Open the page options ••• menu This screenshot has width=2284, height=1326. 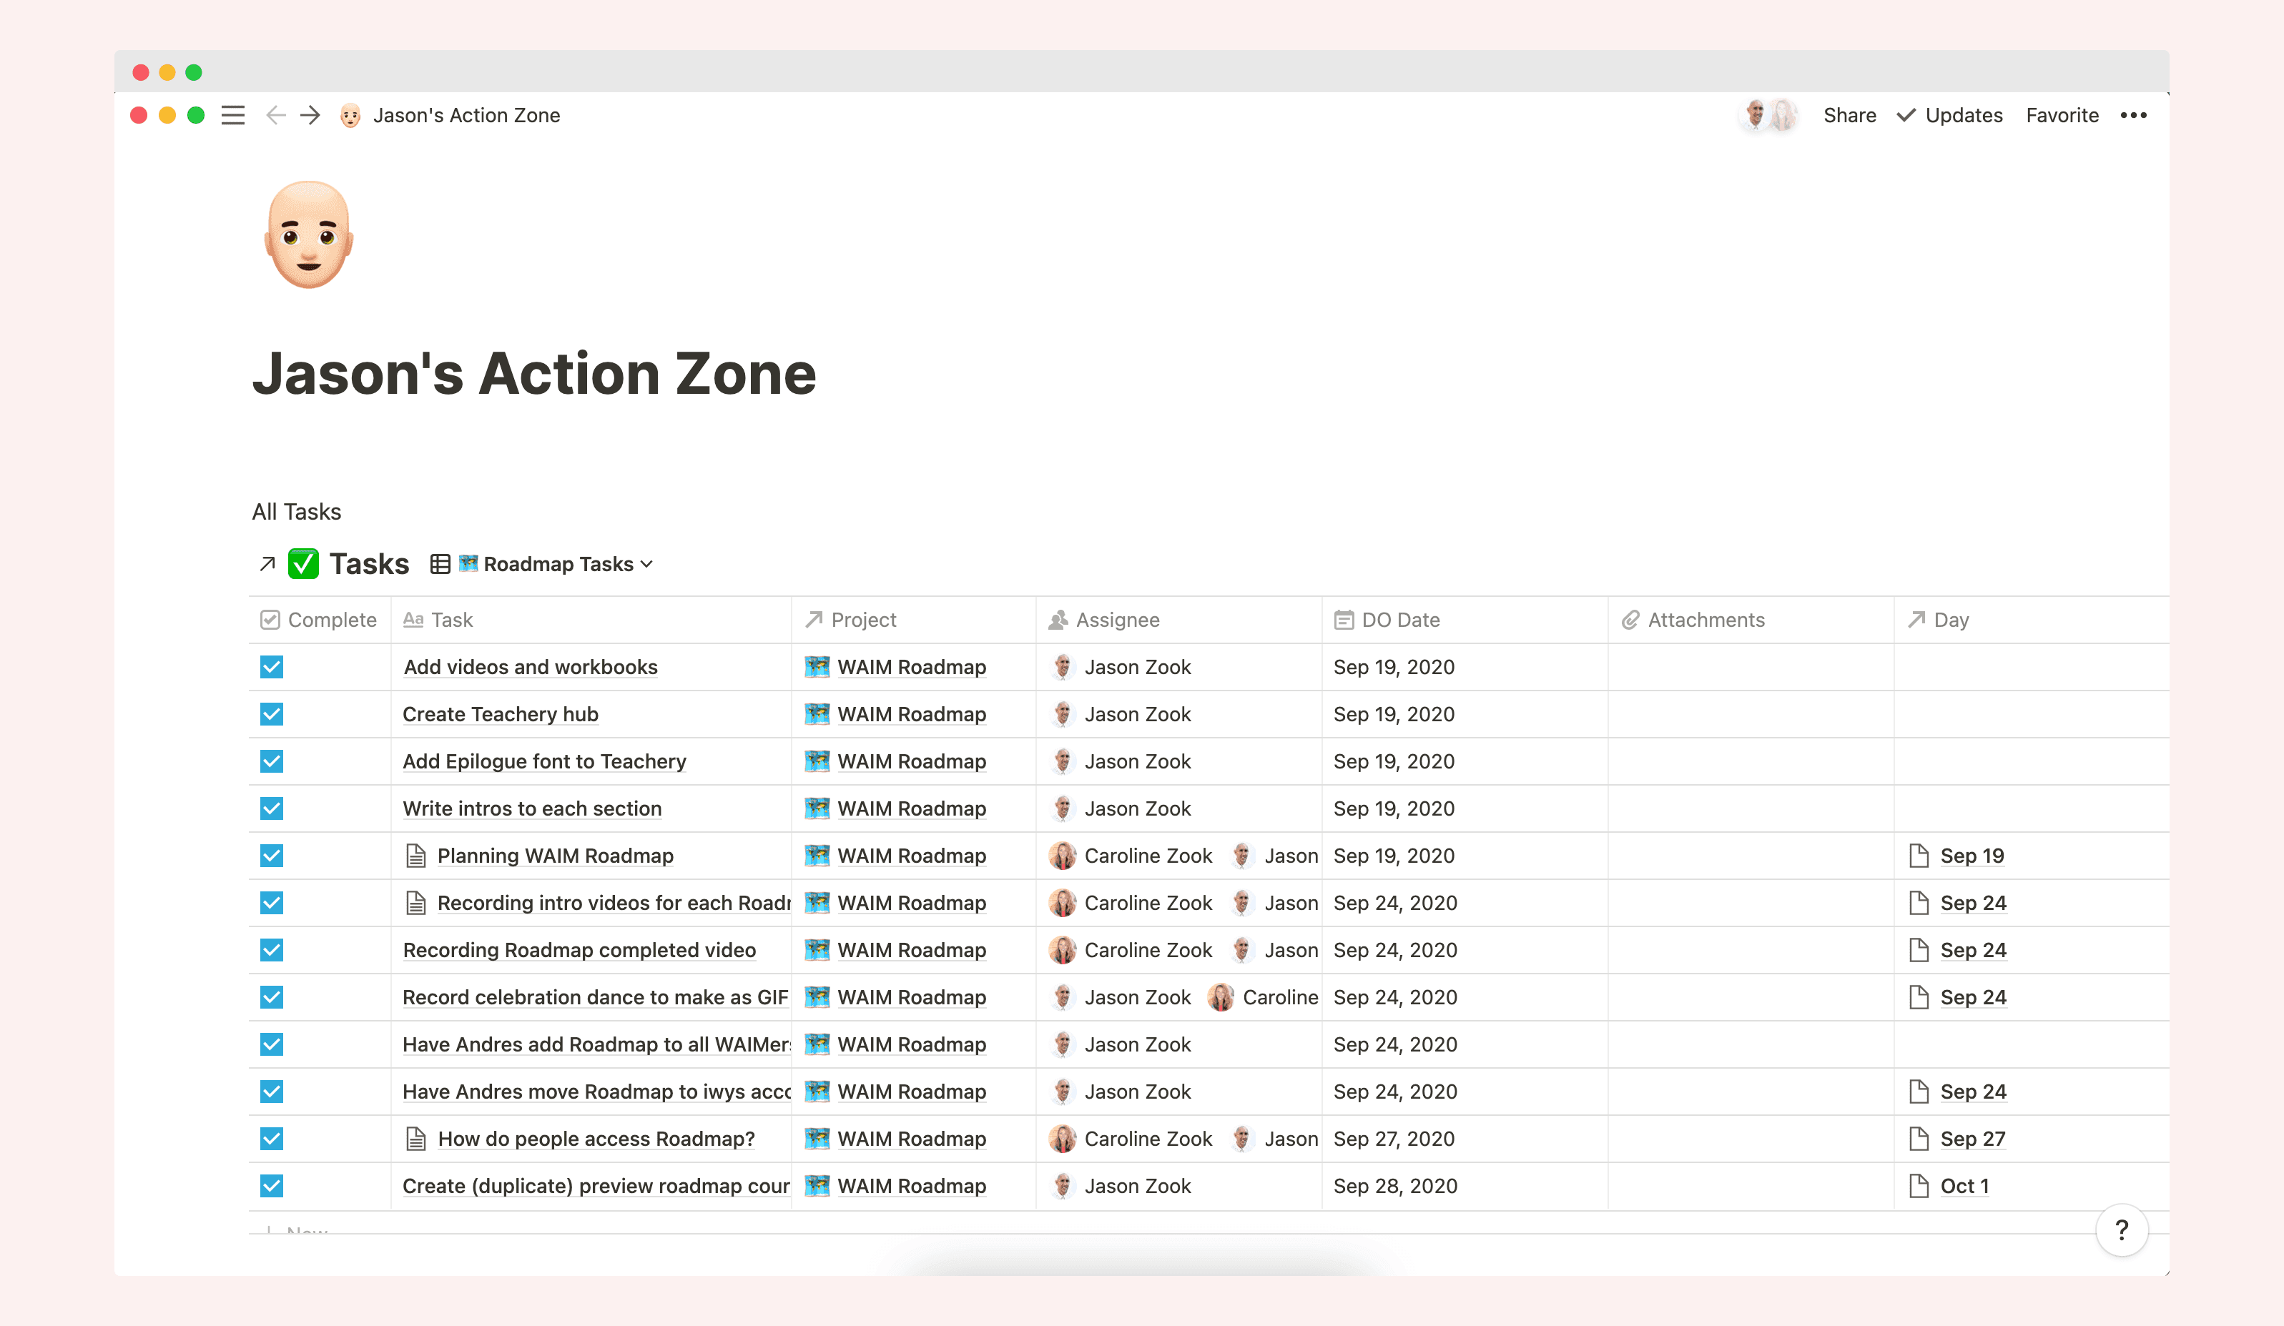pos(2135,115)
